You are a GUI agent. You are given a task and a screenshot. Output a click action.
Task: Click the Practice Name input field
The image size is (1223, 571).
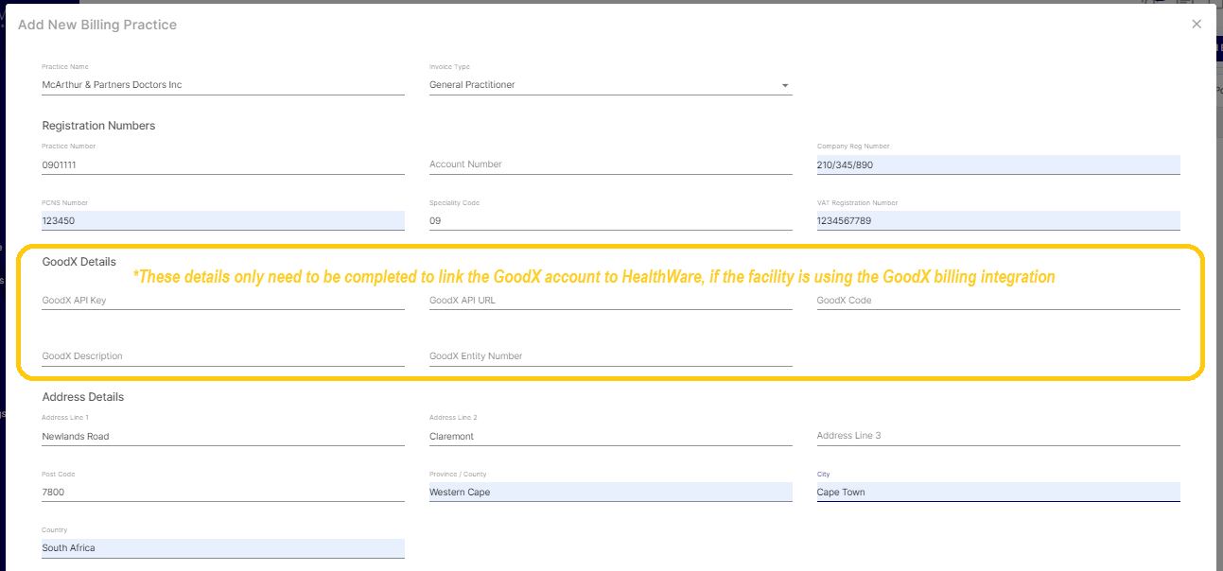tap(222, 85)
